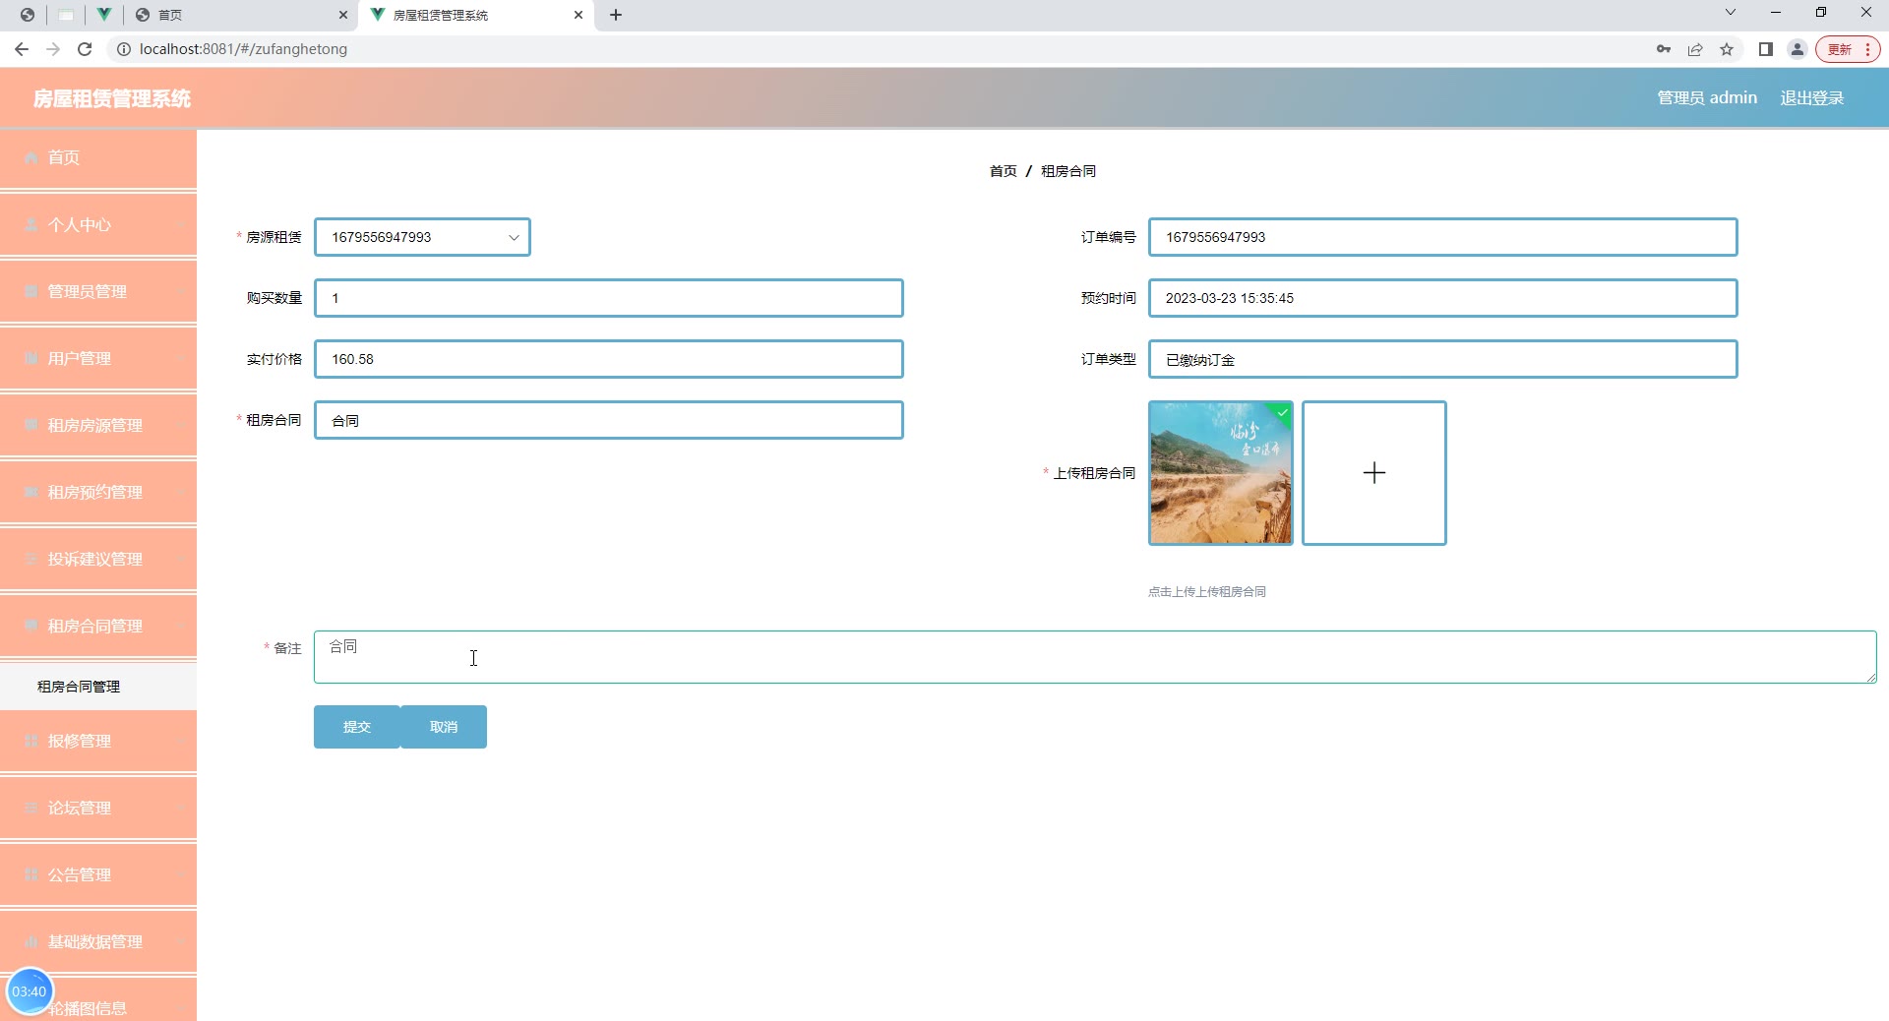Click the chart icon beside 基础数据管理
Viewport: 1889px width, 1021px height.
pyautogui.click(x=31, y=941)
